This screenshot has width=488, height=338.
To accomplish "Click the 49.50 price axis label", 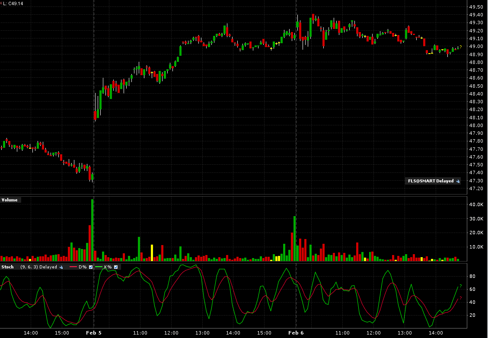I will (x=476, y=7).
